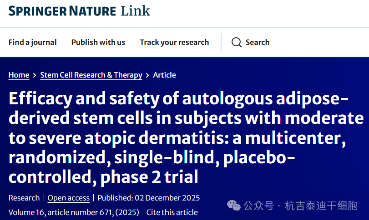Open Stem Cell Research & Therapy journal link
The height and width of the screenshot is (220, 369).
tap(91, 75)
